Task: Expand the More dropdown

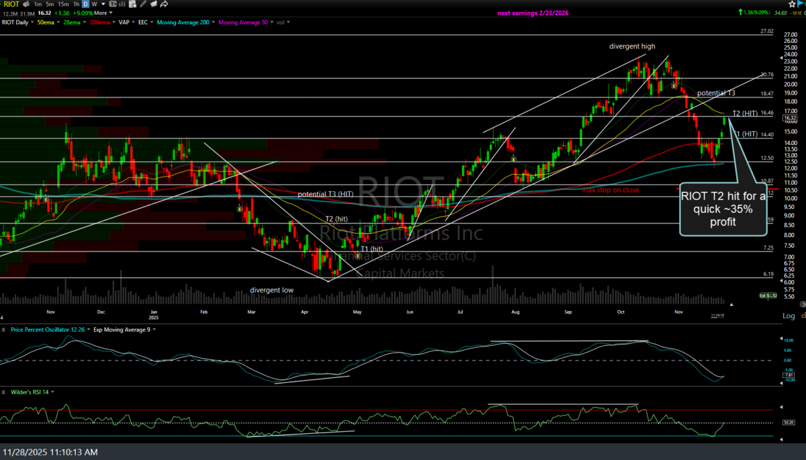Action: point(102,13)
